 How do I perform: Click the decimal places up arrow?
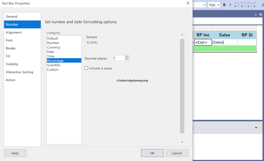pyautogui.click(x=127, y=57)
